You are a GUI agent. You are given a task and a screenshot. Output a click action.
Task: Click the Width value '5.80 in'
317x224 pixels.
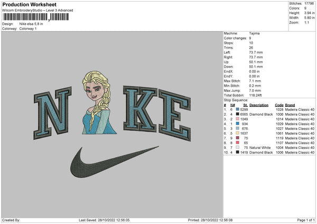pos(309,18)
